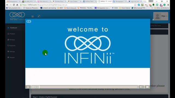Switch to the Gmail browser tab
This screenshot has height=98, width=175.
click(13, 1)
